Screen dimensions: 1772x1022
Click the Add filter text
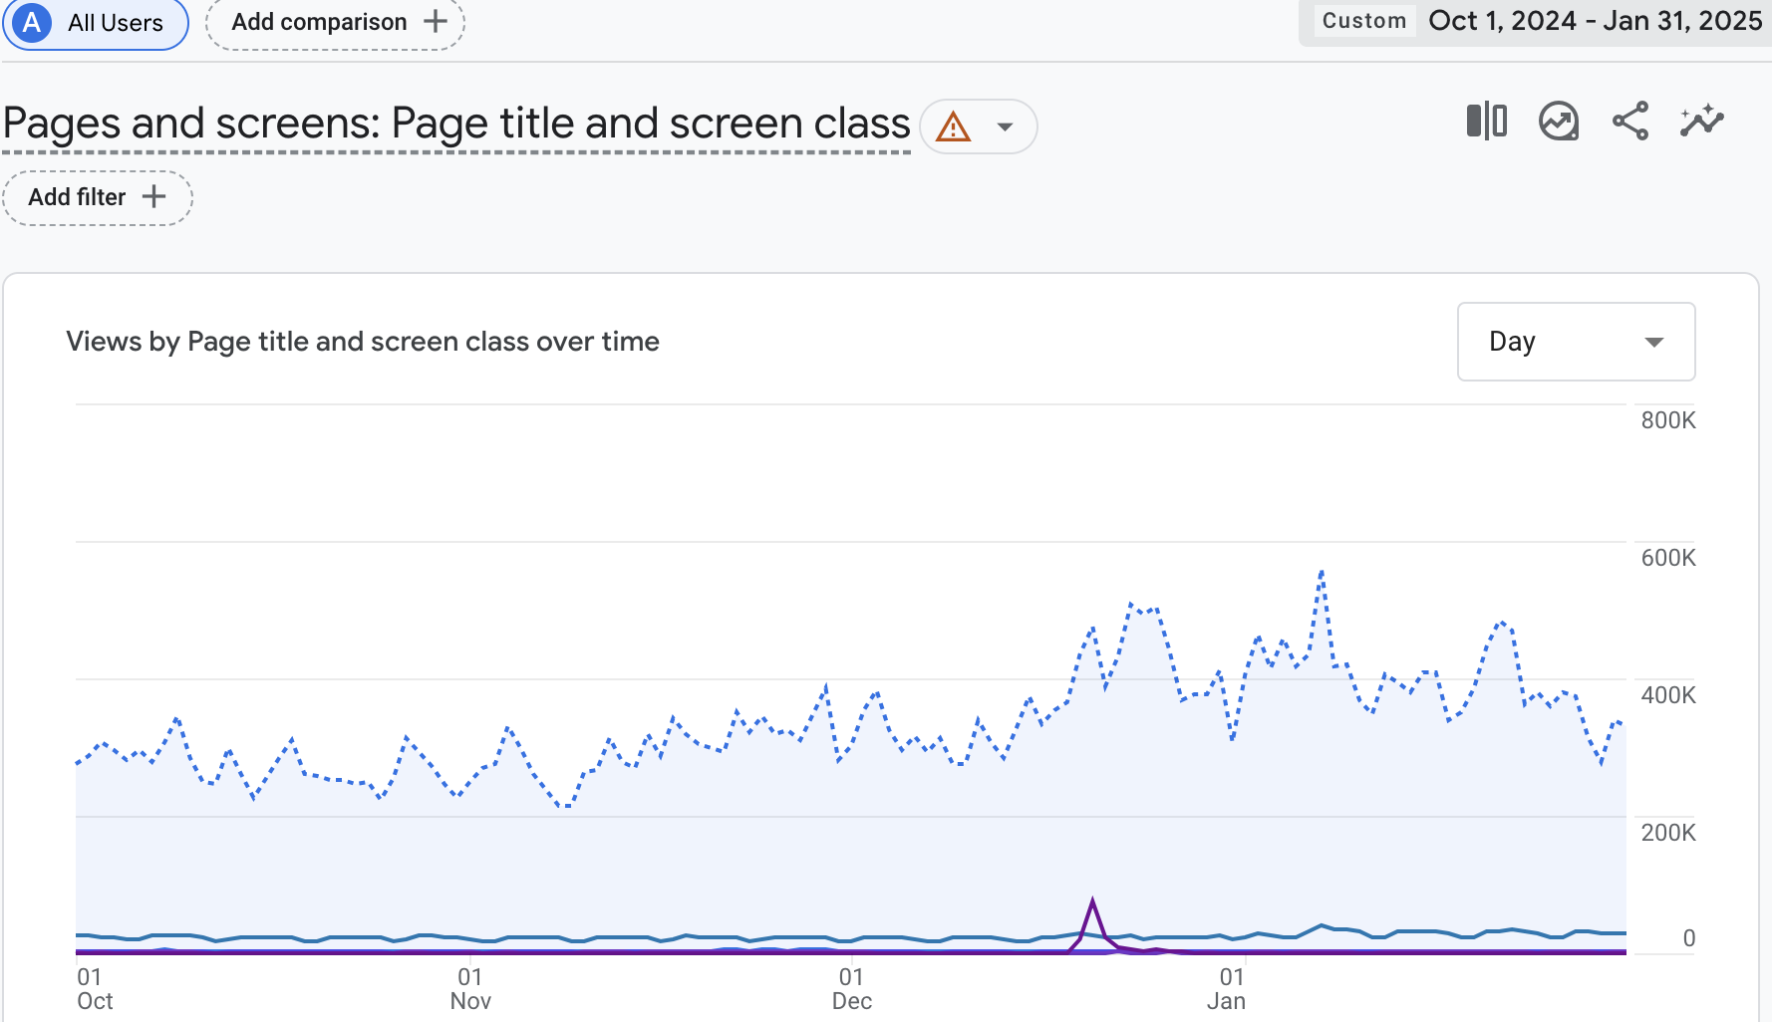point(77,197)
